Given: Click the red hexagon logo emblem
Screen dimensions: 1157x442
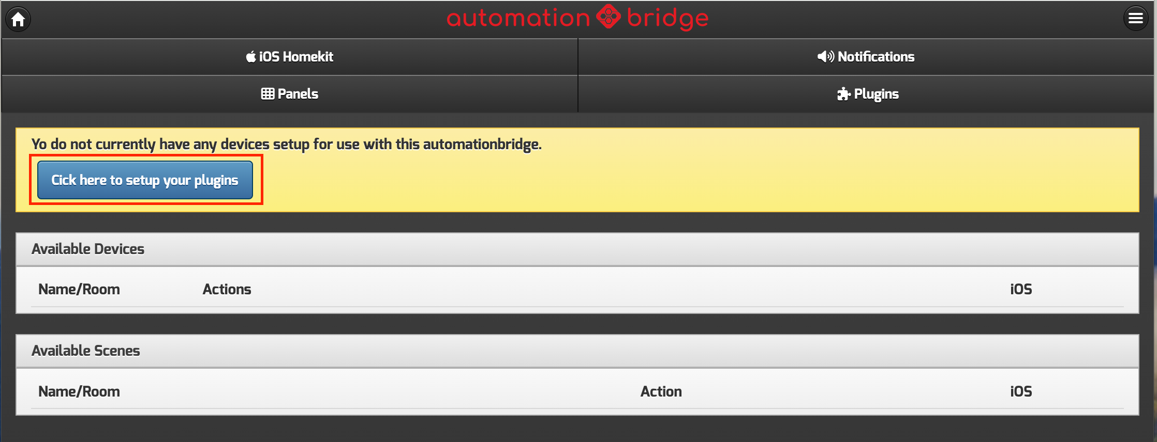Looking at the screenshot, I should tap(609, 17).
